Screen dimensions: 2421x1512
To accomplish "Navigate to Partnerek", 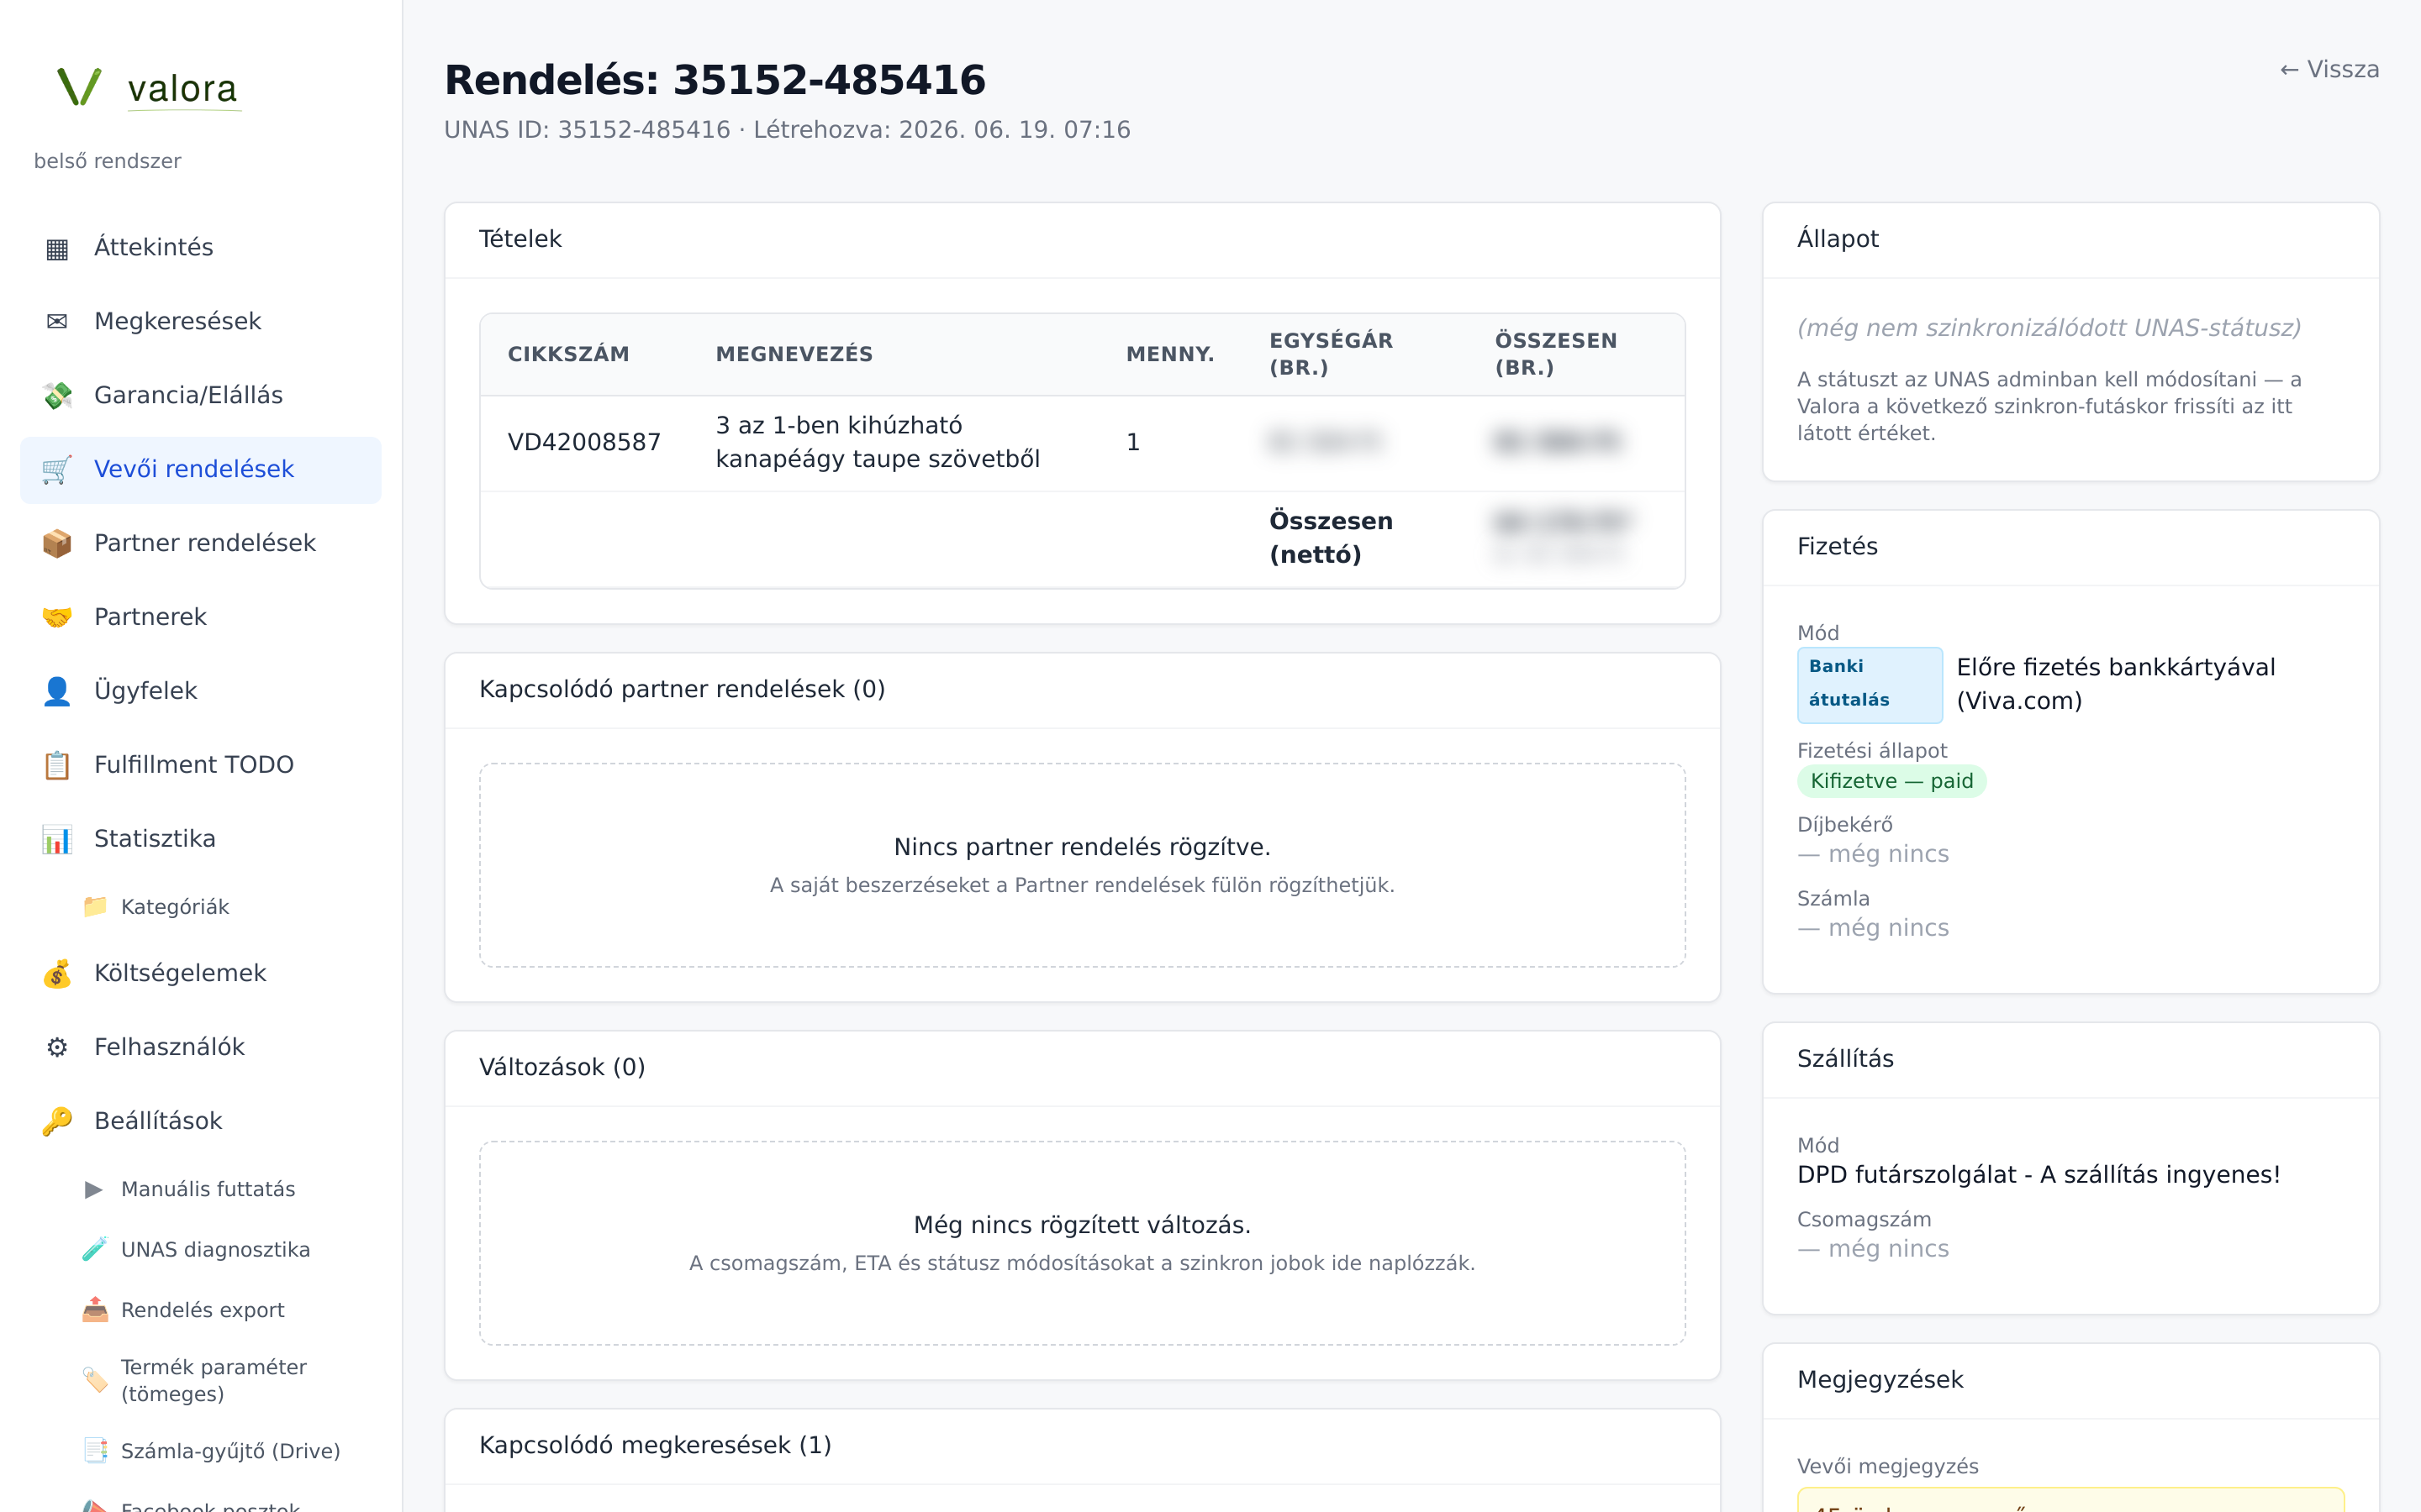I will 200,617.
